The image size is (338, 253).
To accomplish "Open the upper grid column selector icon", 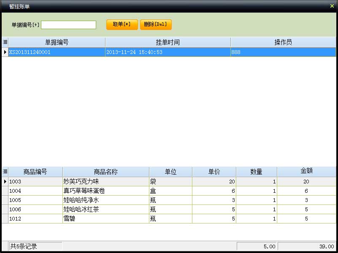I will pyautogui.click(x=5, y=42).
